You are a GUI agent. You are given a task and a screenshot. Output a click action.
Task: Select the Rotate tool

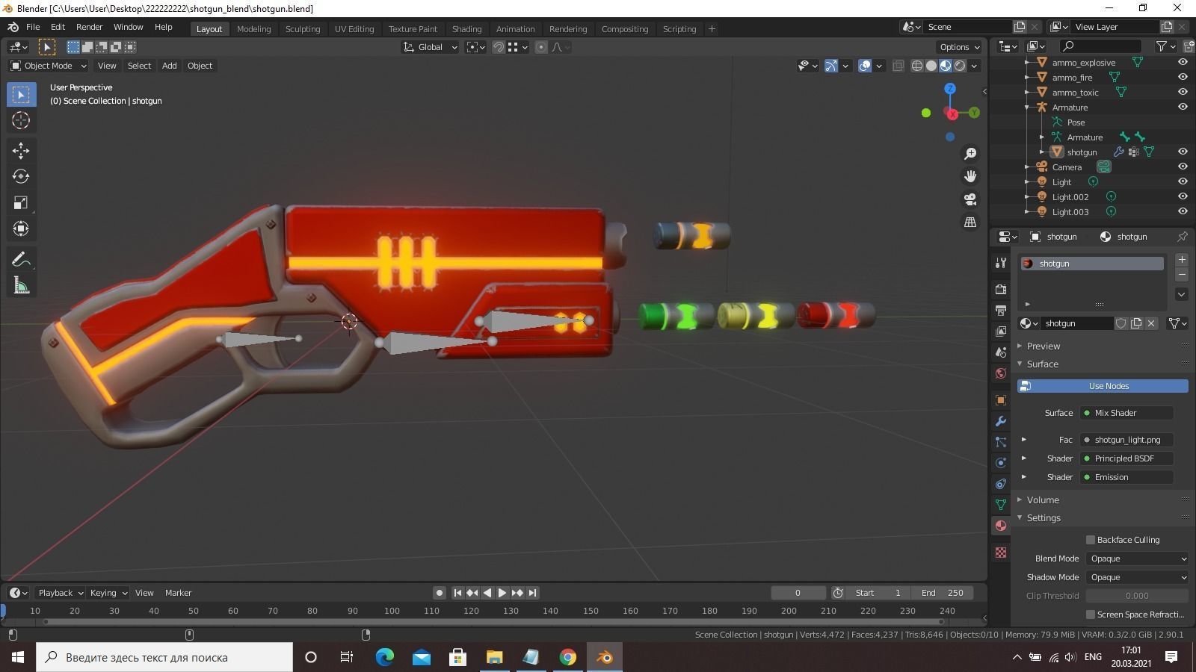21,177
